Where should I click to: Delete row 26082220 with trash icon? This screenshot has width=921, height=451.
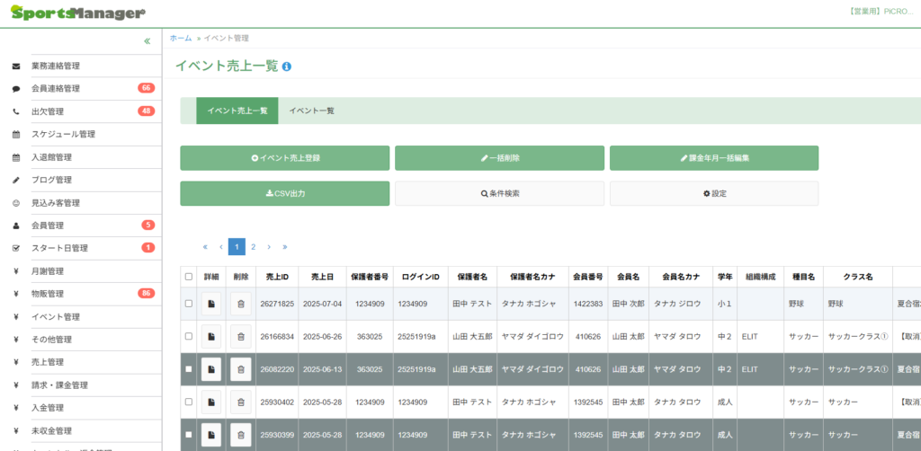[241, 369]
